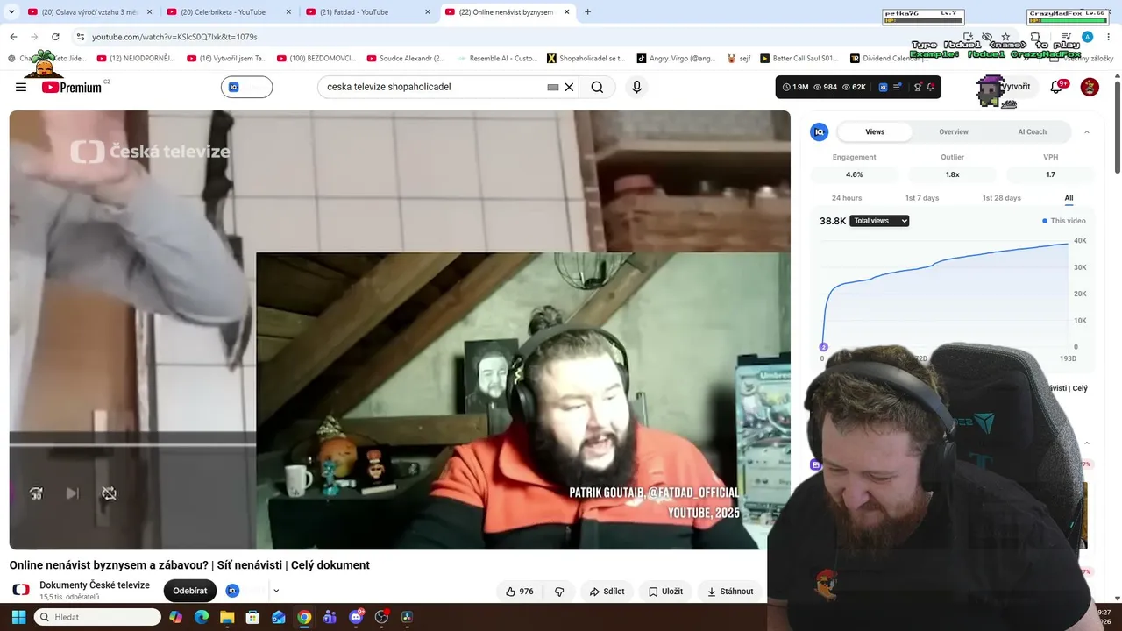Screen dimensions: 1122x631
Task: Open a new browser tab
Action: pos(587,11)
